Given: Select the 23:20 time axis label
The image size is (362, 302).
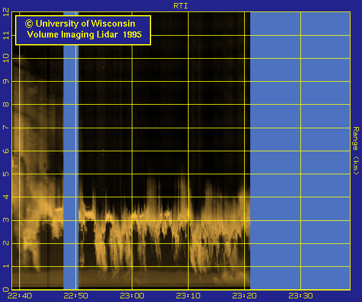Looking at the screenshot, I should [244, 296].
